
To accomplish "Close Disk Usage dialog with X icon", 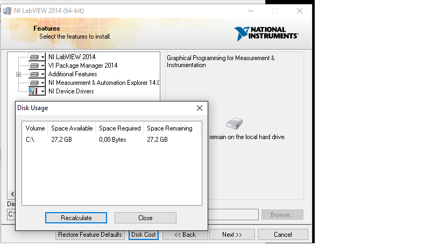I will click(200, 108).
